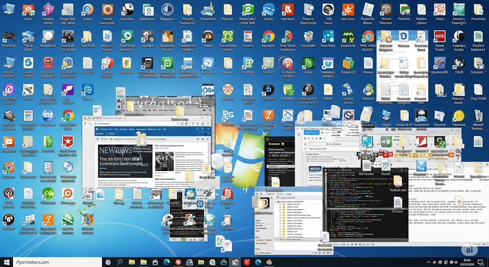Switch to the red square taskbar app
The image size is (489, 267).
click(x=246, y=262)
